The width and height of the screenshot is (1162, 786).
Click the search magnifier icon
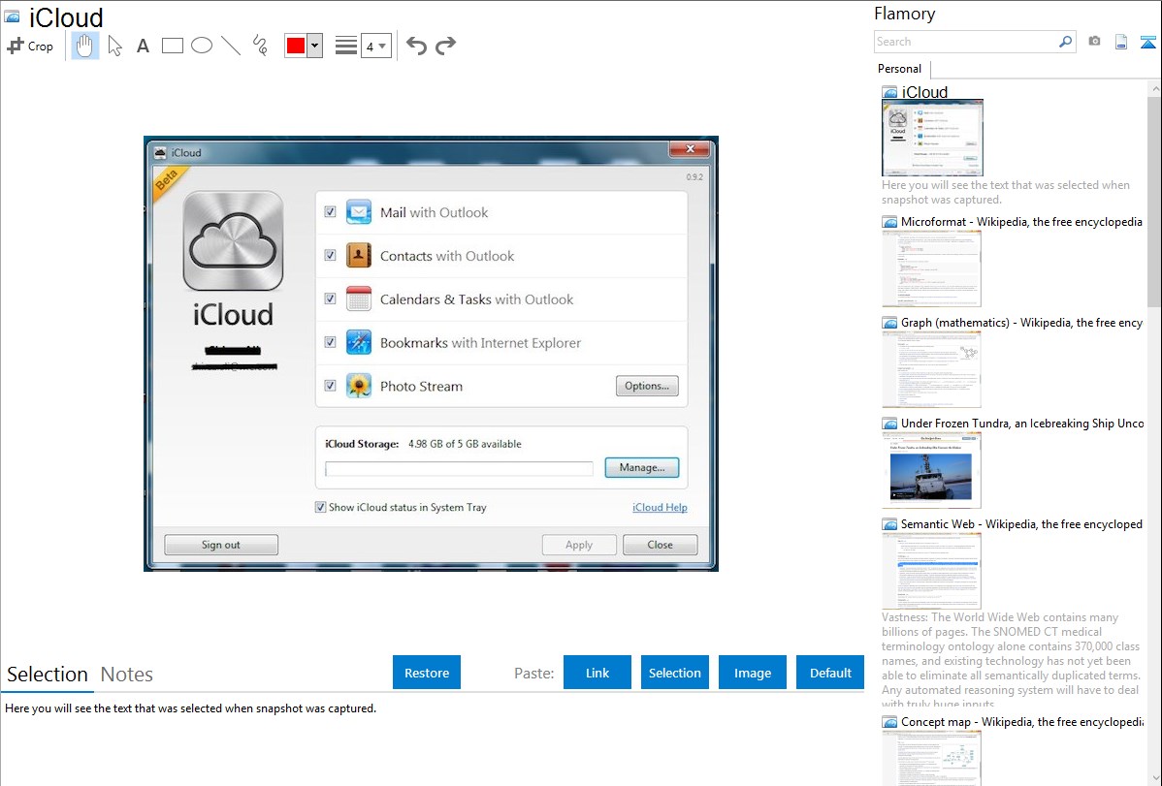pyautogui.click(x=1065, y=42)
